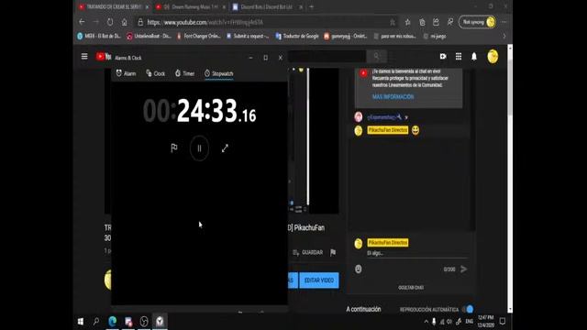This screenshot has width=587, height=330.
Task: Open the browser home page
Action: pos(125,22)
